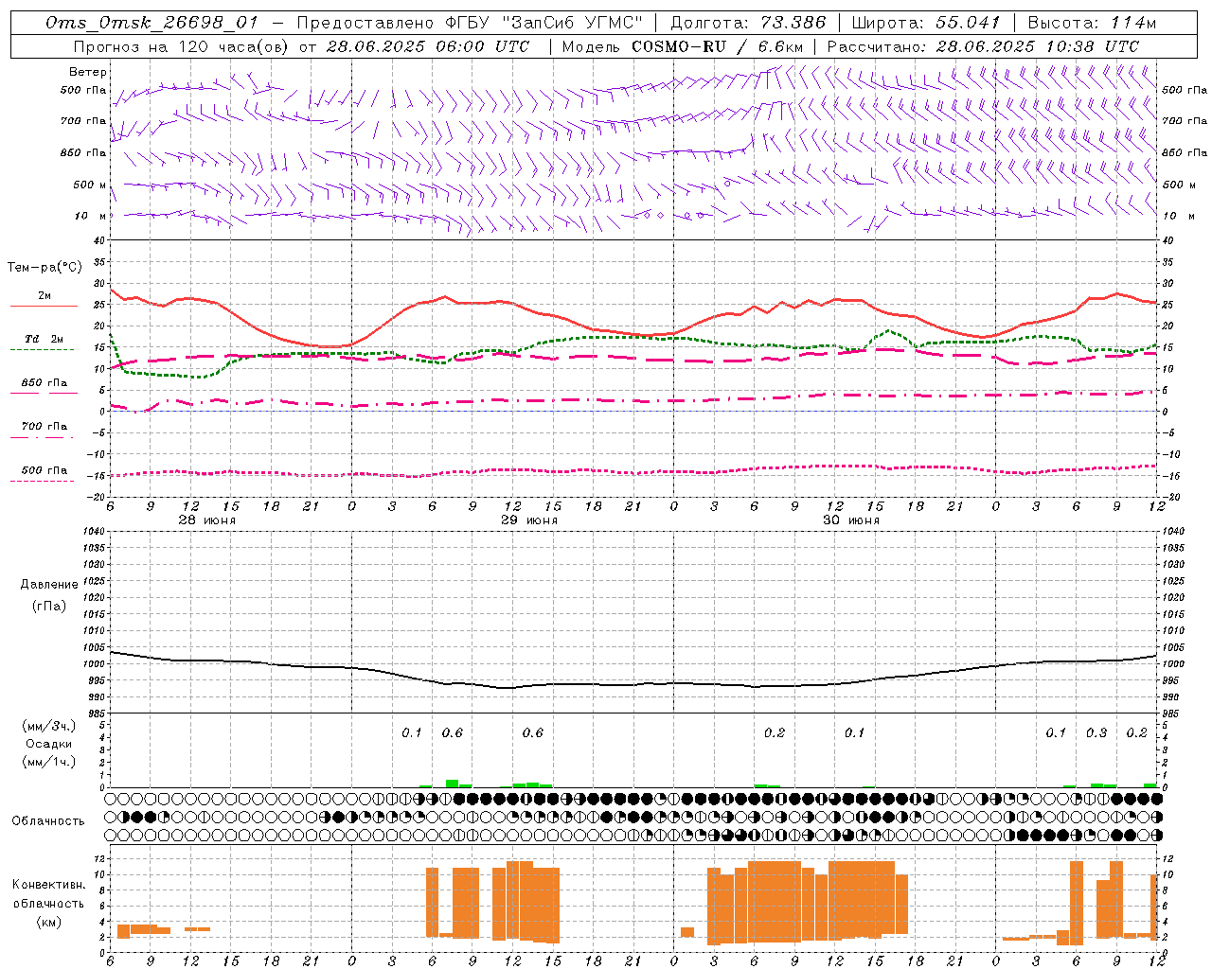Click the (мм/3ч.) precipitation unit label
The width and height of the screenshot is (1212, 969).
(48, 727)
